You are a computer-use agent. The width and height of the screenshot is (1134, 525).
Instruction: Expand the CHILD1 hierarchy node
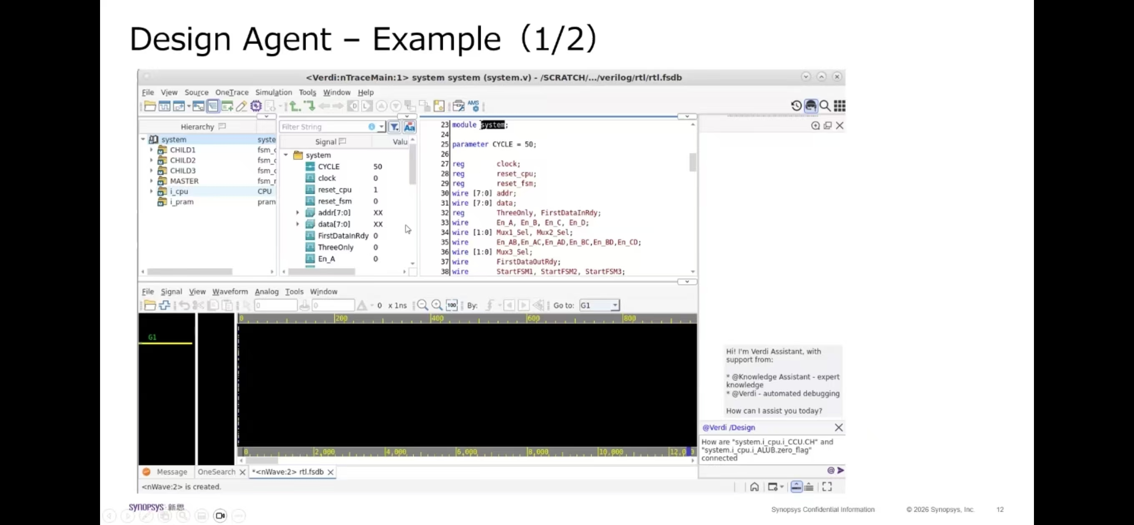click(x=151, y=150)
